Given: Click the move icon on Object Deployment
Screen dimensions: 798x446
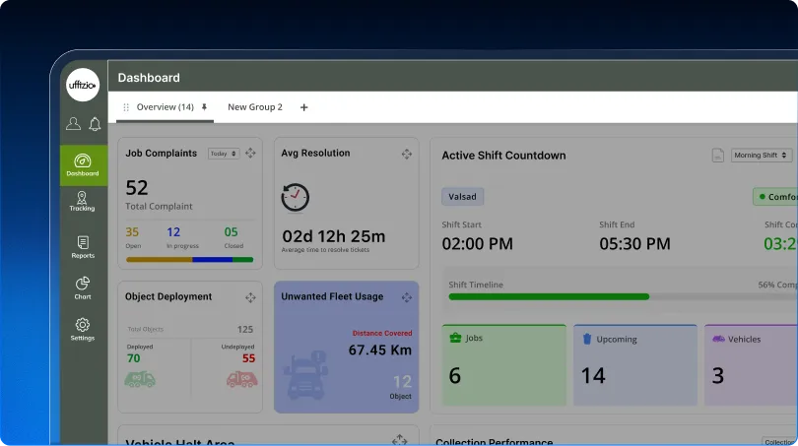Looking at the screenshot, I should point(250,297).
